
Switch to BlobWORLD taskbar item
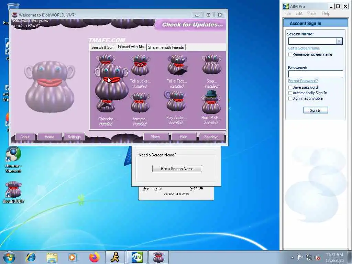158,257
